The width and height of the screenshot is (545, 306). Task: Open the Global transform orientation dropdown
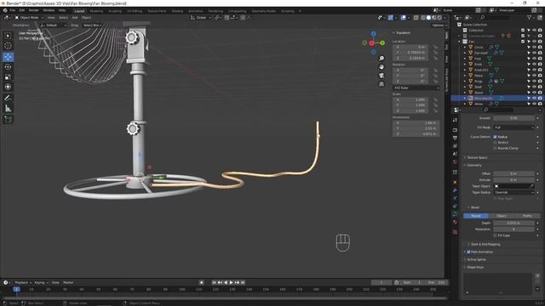click(201, 17)
